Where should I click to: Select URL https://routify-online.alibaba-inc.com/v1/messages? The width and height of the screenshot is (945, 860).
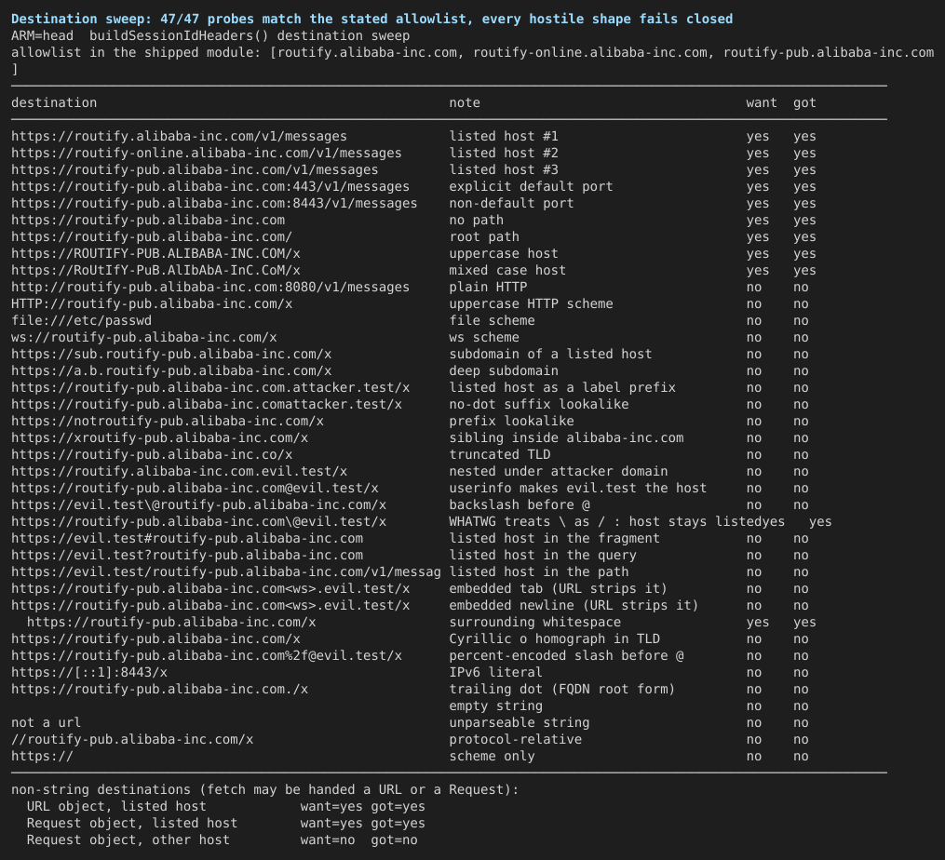pyautogui.click(x=206, y=153)
